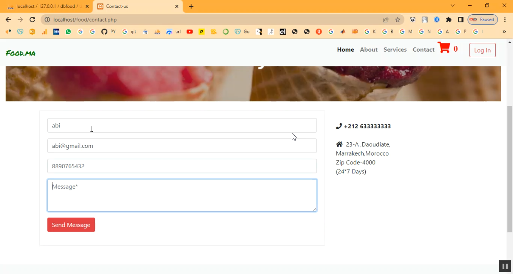This screenshot has height=274, width=513.
Task: Open the url bookmark
Action: click(174, 32)
